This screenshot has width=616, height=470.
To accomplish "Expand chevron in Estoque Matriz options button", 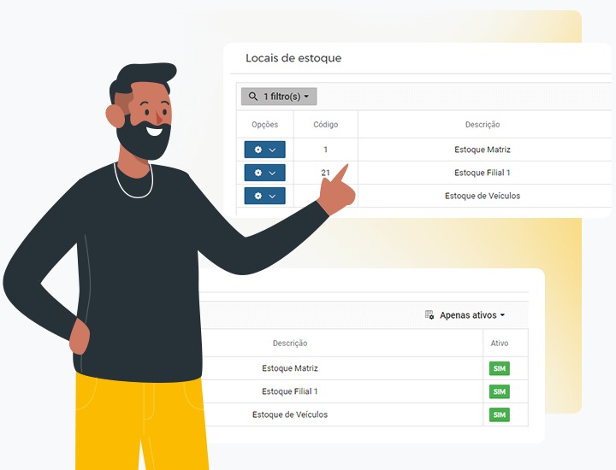I will (272, 150).
